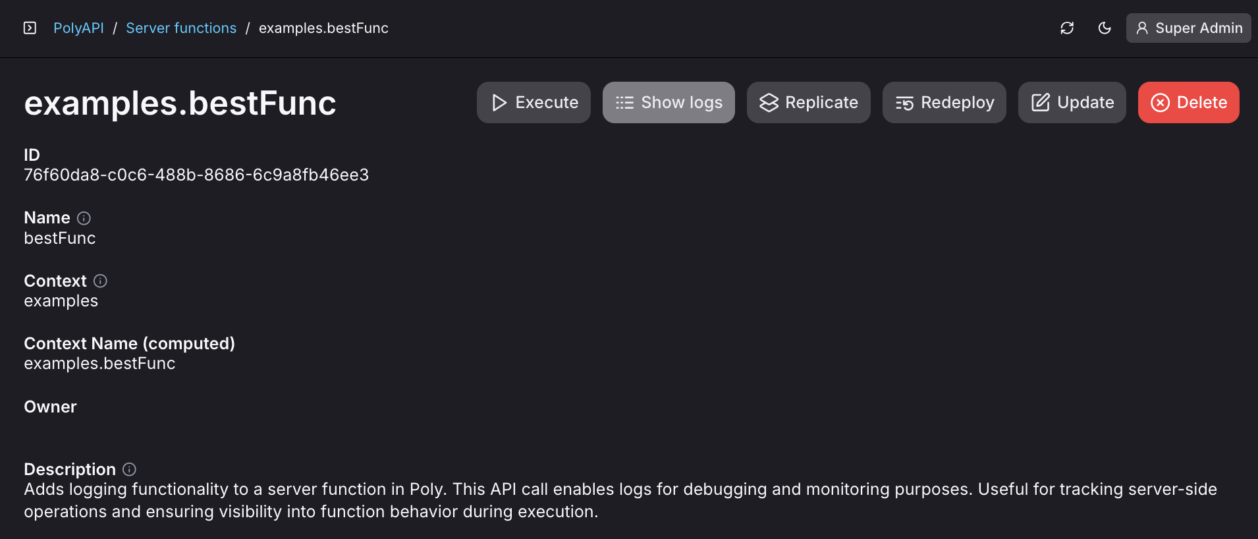Click the Update button
The width and height of the screenshot is (1258, 539).
click(1072, 102)
